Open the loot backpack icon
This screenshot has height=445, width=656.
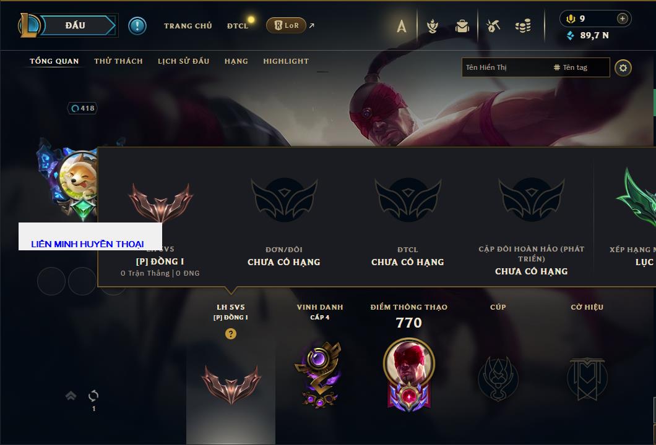click(x=462, y=26)
